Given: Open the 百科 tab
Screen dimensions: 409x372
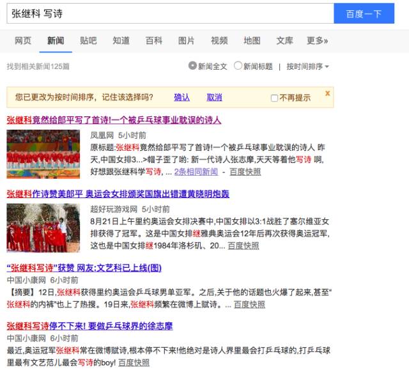Looking at the screenshot, I should point(154,41).
